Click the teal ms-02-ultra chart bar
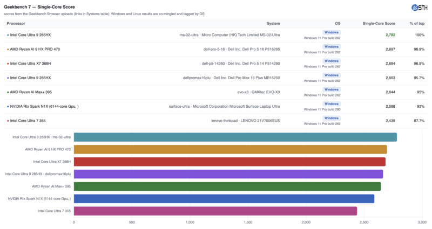This screenshot has width=432, height=229. (235, 137)
